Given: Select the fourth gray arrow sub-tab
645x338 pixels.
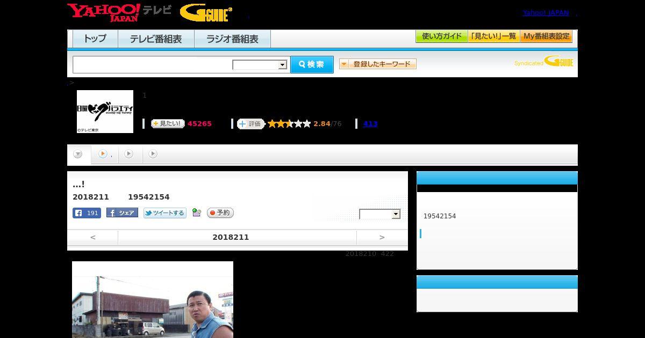Looking at the screenshot, I should (x=153, y=154).
